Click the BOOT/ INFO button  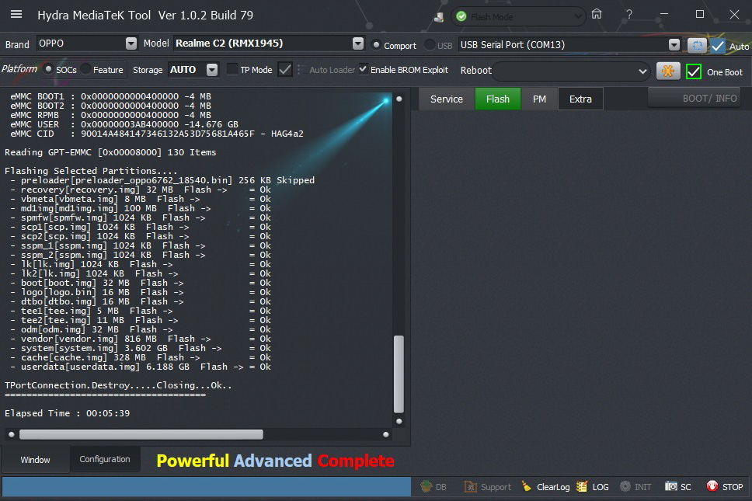click(695, 99)
